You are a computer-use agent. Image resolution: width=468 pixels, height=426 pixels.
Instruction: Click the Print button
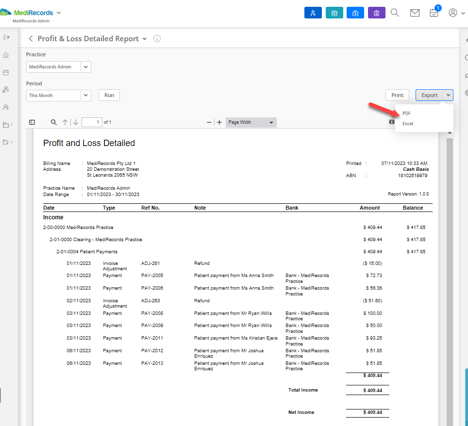(x=397, y=95)
